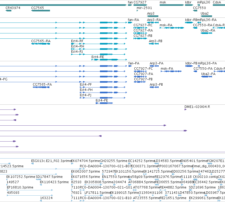Click the CG7565-PA protein label

[x=42, y=85]
